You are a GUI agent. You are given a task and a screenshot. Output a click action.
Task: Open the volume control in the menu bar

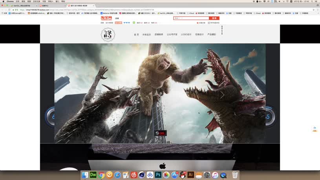280,1
